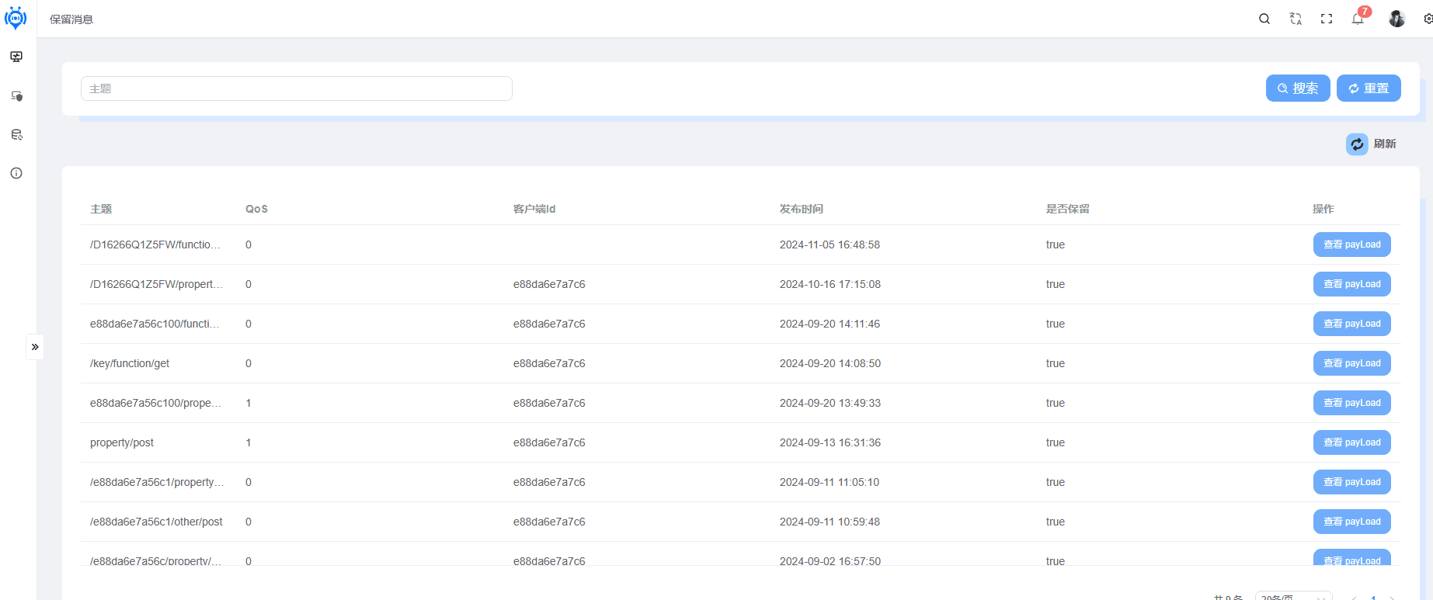
Task: Click the robot logo icon
Action: pyautogui.click(x=16, y=18)
